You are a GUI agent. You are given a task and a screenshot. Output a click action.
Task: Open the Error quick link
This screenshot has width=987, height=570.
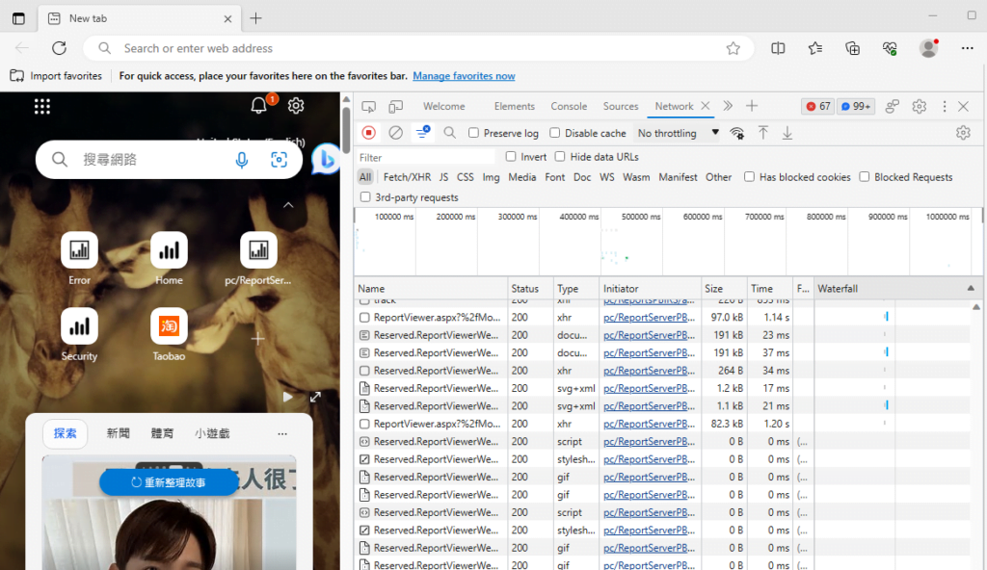click(x=79, y=258)
